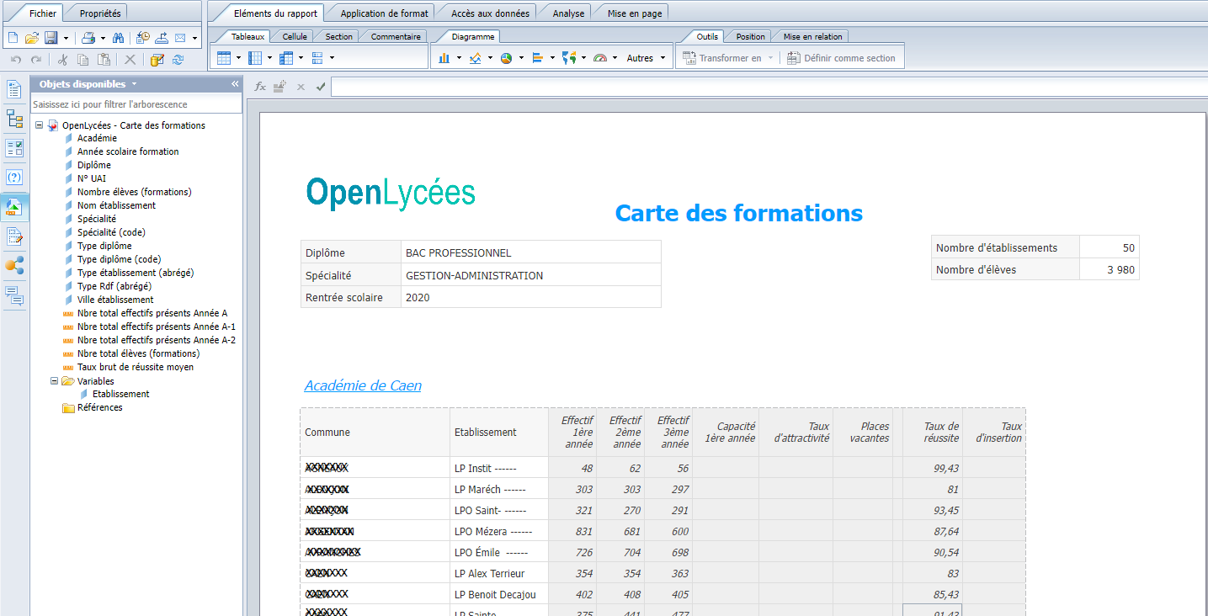1208x616 pixels.
Task: Open the folder icon to open a document
Action: coord(32,38)
